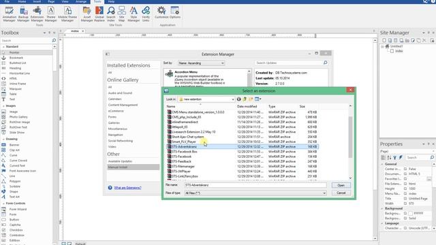Go up one folder level in file dialog

click(x=245, y=99)
